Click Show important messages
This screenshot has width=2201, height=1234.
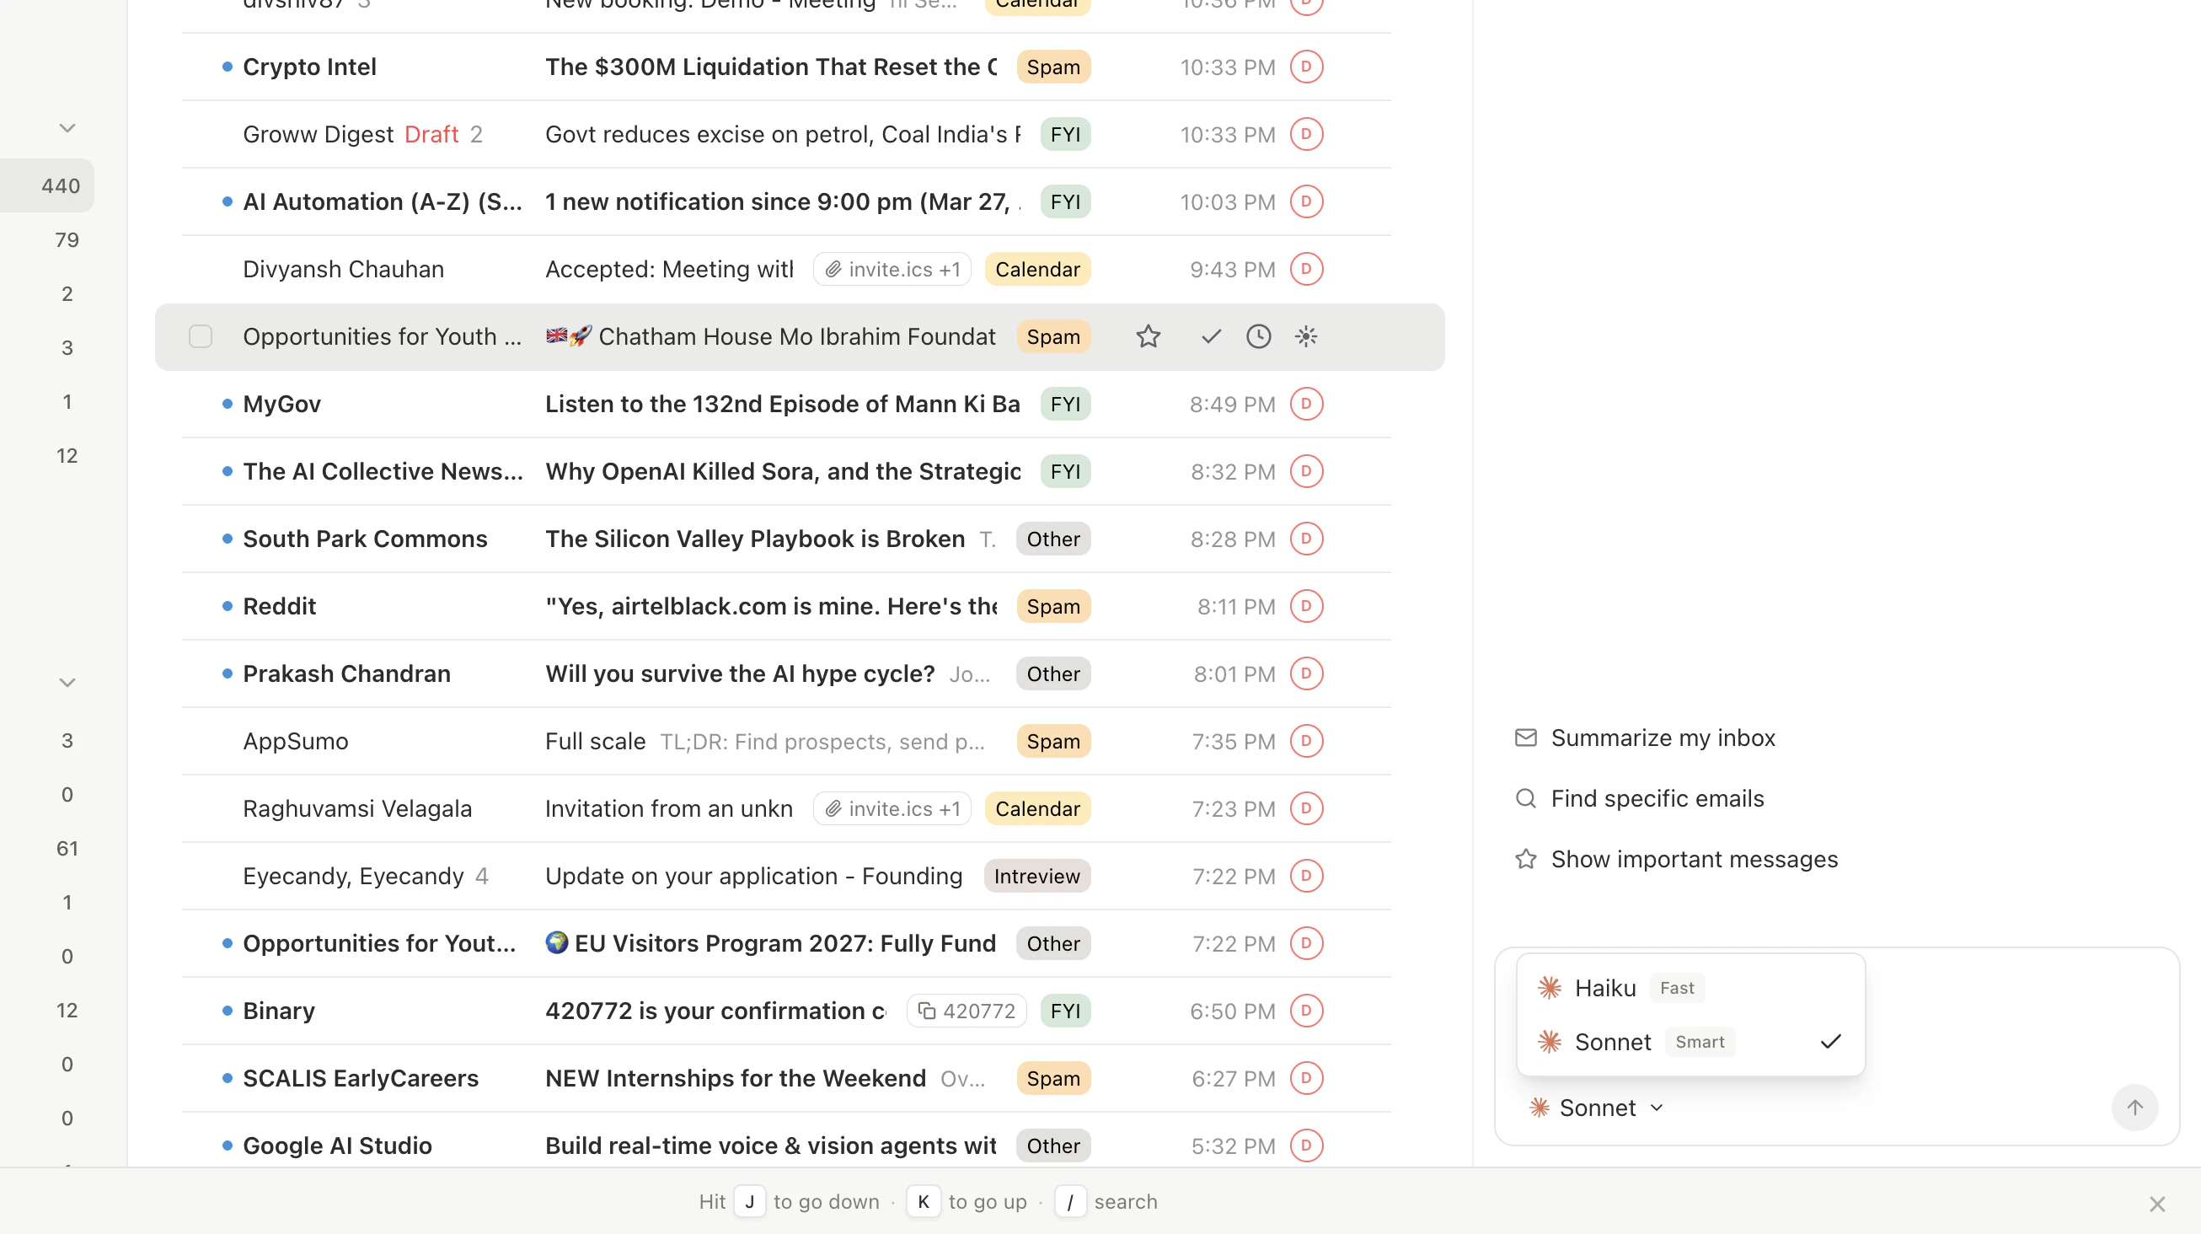click(x=1695, y=859)
